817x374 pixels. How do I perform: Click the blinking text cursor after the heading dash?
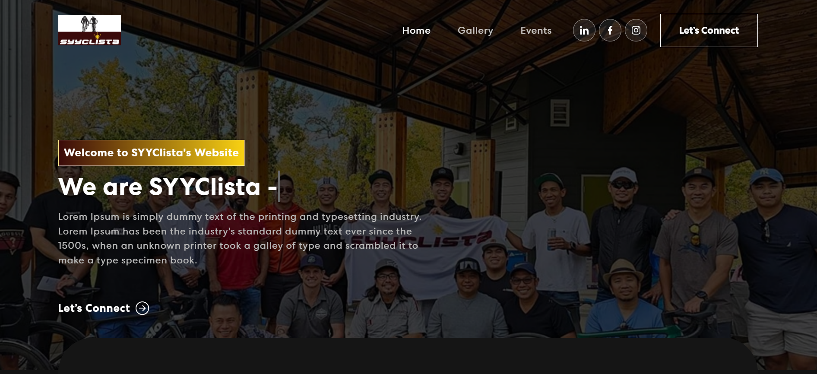(279, 186)
